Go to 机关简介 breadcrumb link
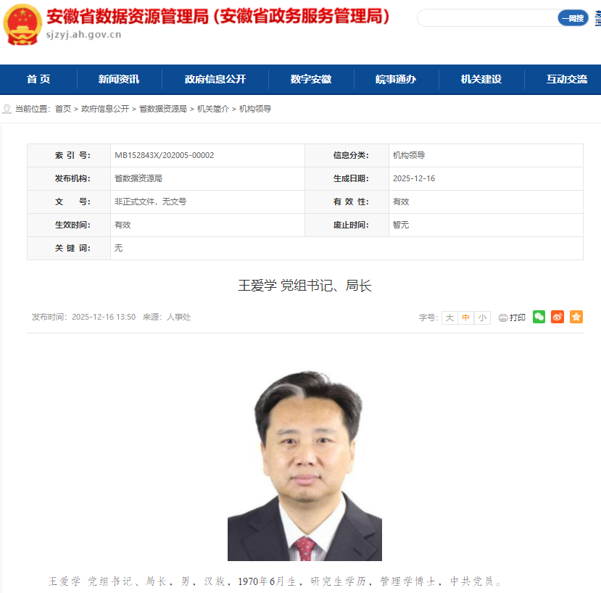The width and height of the screenshot is (601, 593). (x=213, y=109)
